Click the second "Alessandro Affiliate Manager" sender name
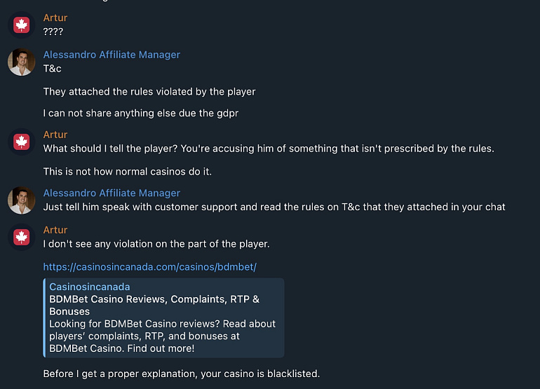540x389 pixels. 112,193
